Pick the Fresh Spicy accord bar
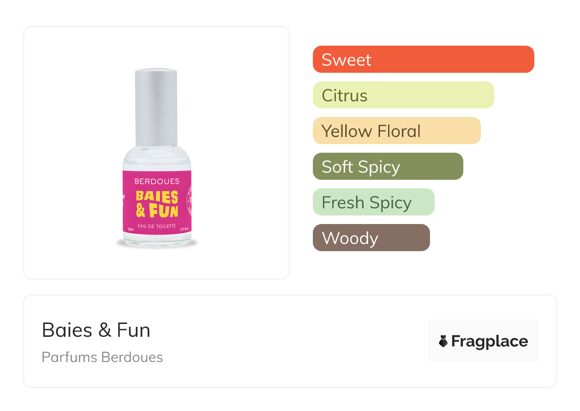 pos(373,202)
